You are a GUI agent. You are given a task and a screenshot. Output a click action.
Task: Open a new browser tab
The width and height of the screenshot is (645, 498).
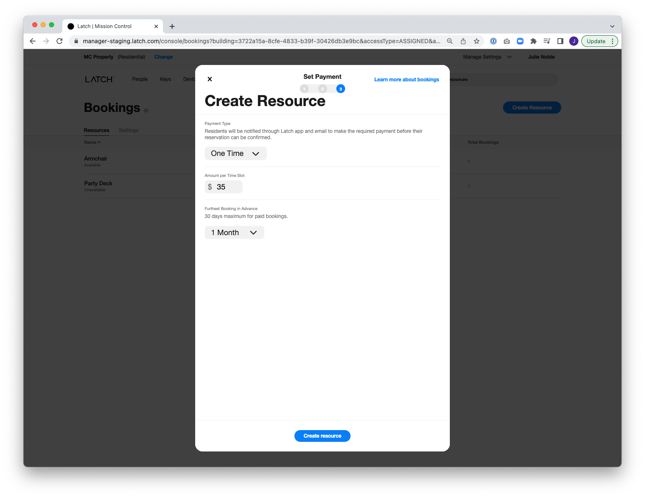(172, 26)
